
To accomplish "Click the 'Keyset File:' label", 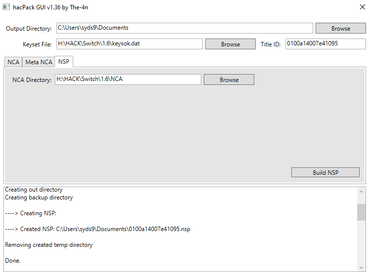I will click(37, 44).
